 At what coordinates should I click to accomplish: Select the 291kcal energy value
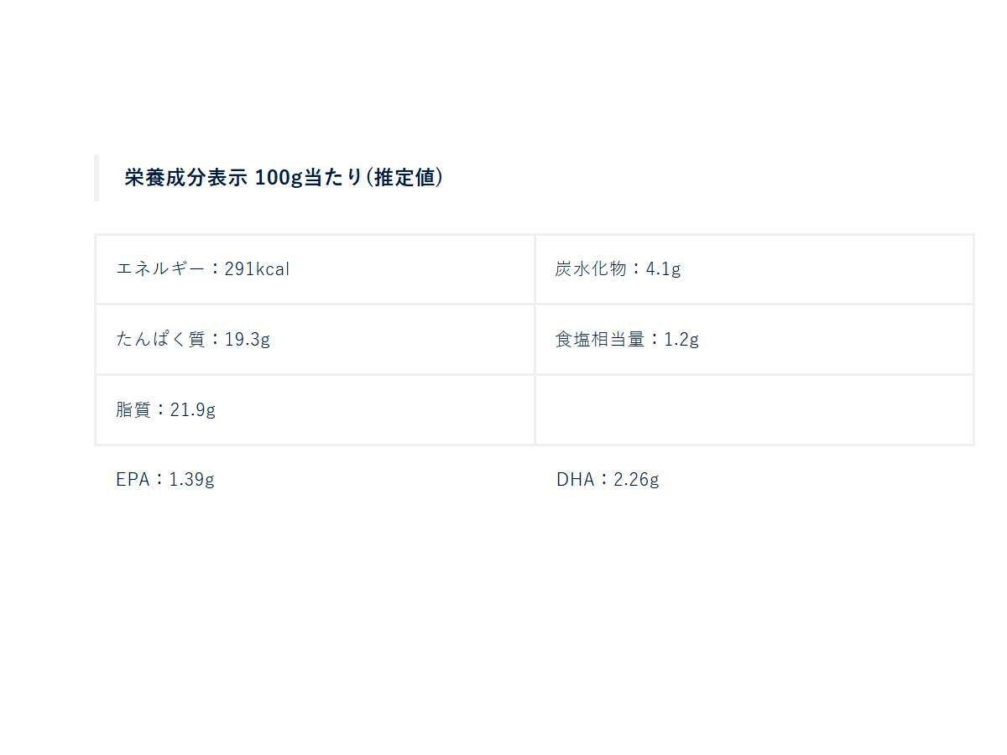pos(257,269)
